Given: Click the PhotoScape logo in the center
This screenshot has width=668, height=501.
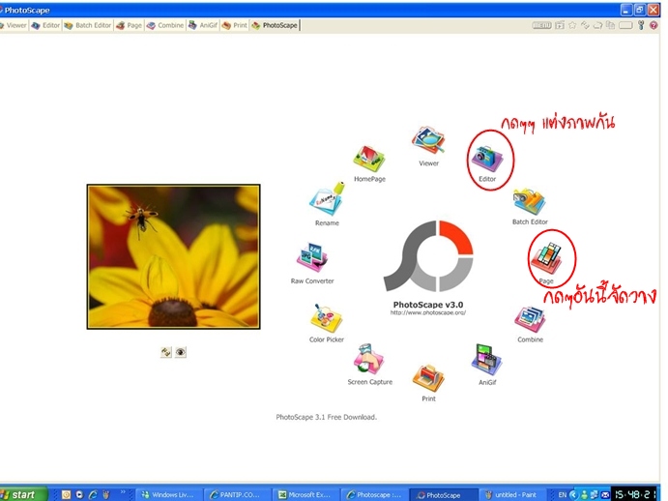Looking at the screenshot, I should [x=428, y=256].
